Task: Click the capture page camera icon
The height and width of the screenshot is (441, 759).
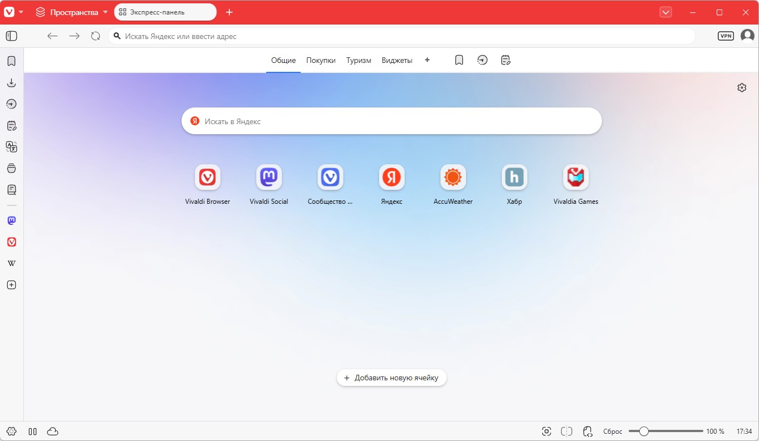Action: [546, 432]
